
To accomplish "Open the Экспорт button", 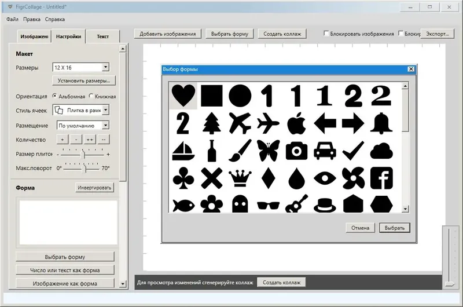I will point(438,34).
